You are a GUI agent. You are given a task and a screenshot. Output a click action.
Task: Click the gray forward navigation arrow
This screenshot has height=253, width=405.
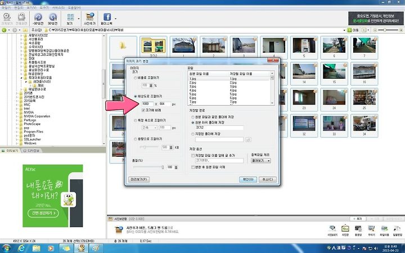pyautogui.click(x=15, y=30)
